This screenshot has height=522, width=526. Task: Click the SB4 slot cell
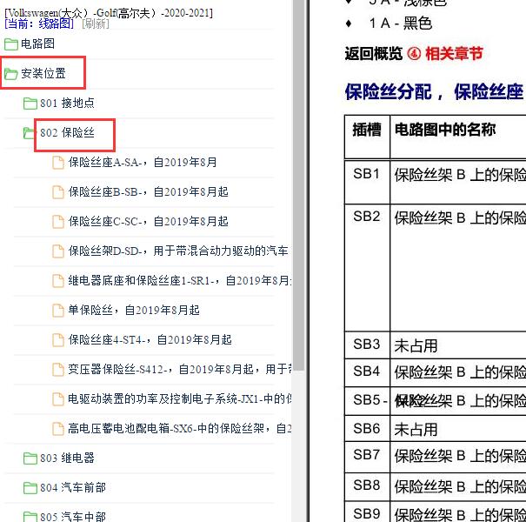[x=367, y=372]
